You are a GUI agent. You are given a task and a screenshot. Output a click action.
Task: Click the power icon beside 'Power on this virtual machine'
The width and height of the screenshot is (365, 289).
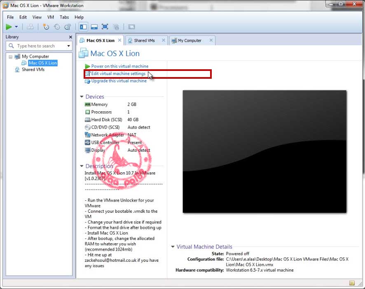(x=87, y=66)
